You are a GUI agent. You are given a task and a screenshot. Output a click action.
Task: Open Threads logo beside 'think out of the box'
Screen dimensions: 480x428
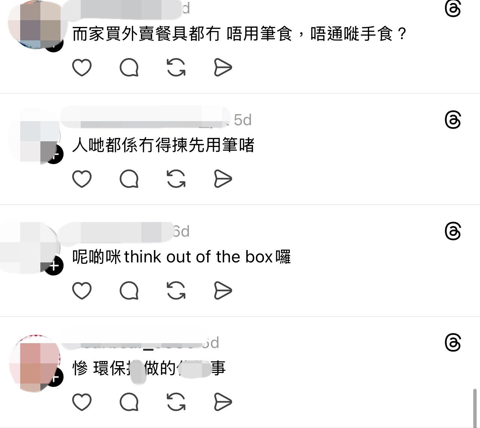(x=453, y=231)
